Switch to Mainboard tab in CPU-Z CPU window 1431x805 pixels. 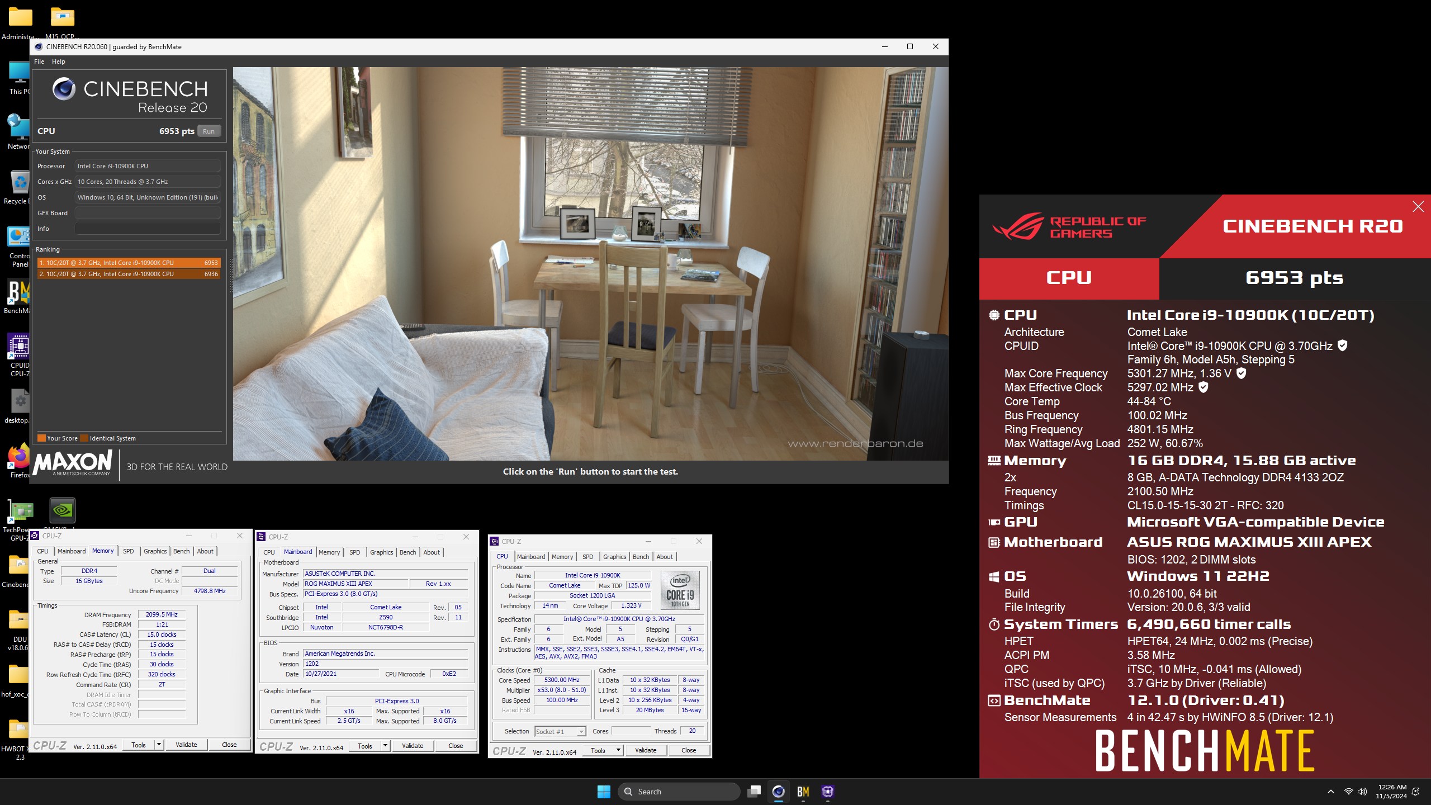[531, 557]
